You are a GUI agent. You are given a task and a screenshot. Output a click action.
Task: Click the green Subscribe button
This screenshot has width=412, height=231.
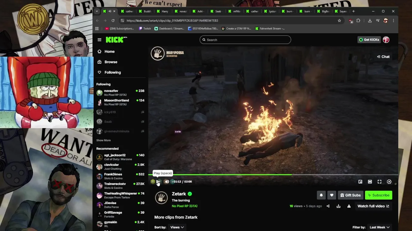click(x=379, y=195)
